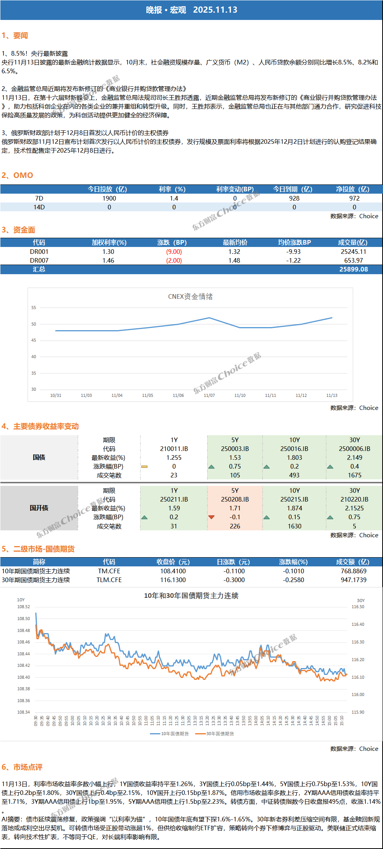Click the AI摘要 paragraph in 市场点评
This screenshot has height=849, width=383.
[191, 828]
